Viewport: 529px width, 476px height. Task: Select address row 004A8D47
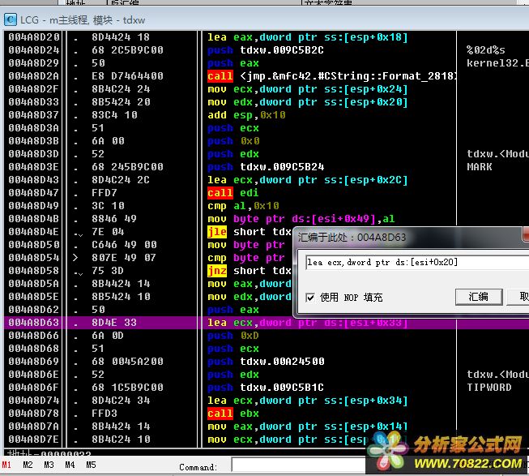coord(34,193)
